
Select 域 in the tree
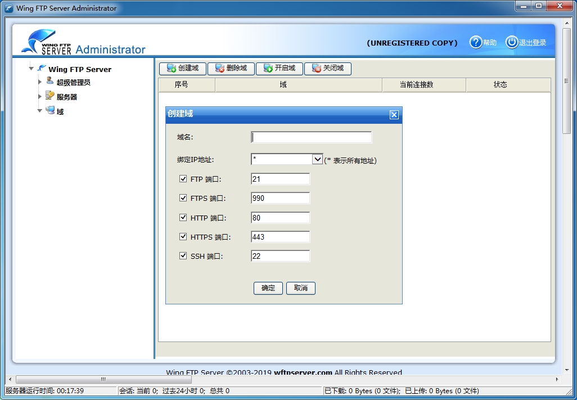tap(60, 111)
